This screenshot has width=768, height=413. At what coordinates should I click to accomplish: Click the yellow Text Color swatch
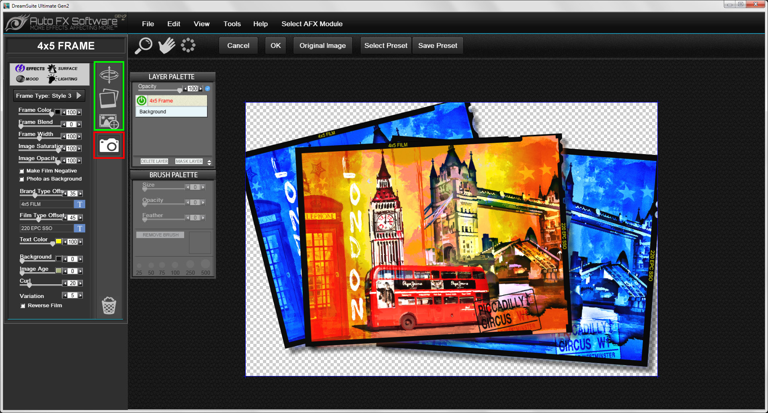click(59, 242)
